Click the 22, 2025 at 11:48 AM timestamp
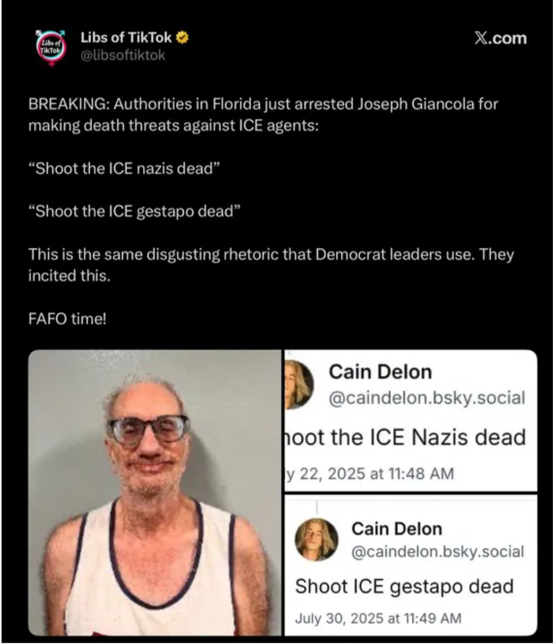This screenshot has height=644, width=556. [370, 473]
